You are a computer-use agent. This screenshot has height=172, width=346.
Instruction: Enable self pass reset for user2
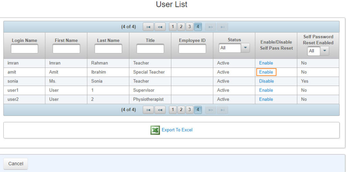(x=266, y=99)
